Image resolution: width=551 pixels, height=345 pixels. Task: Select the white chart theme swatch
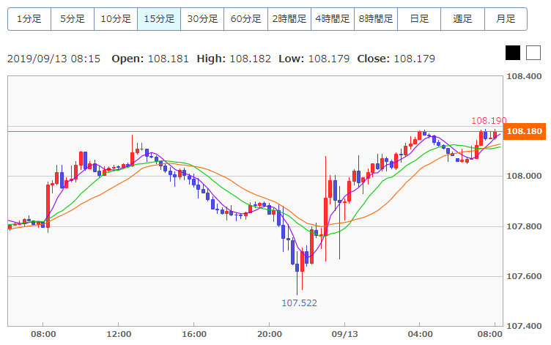tap(533, 53)
